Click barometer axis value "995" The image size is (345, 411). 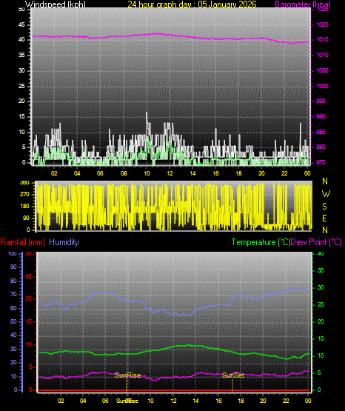[x=321, y=101]
